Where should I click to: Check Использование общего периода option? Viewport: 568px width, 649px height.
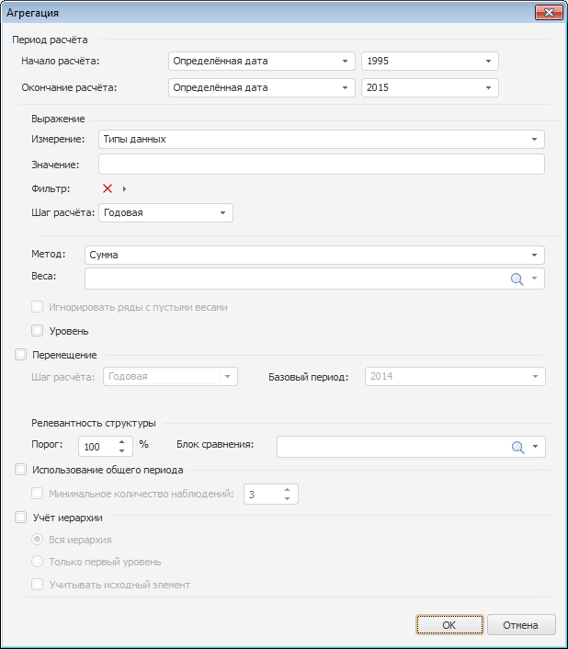pyautogui.click(x=21, y=470)
